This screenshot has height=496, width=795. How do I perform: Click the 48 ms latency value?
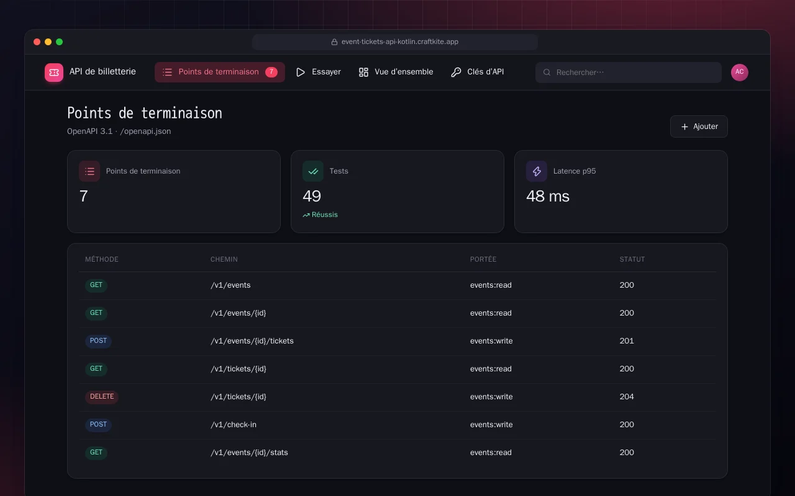tap(548, 197)
